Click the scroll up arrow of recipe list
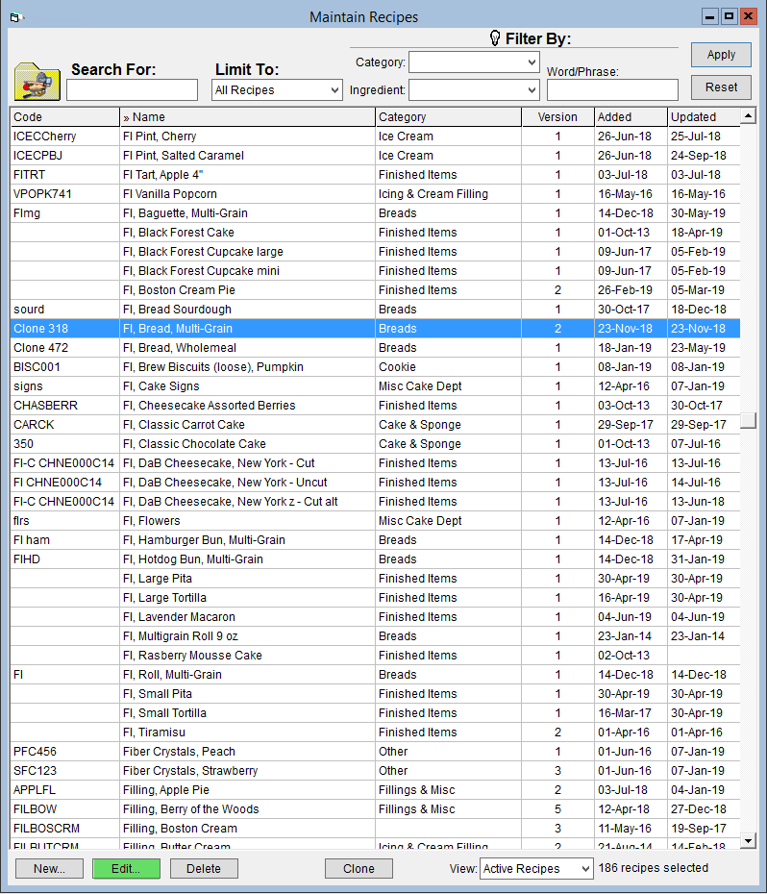Viewport: 767px width, 894px height. click(x=748, y=116)
